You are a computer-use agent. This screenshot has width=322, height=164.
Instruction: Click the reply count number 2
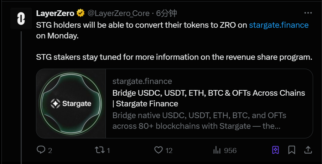tap(50, 150)
